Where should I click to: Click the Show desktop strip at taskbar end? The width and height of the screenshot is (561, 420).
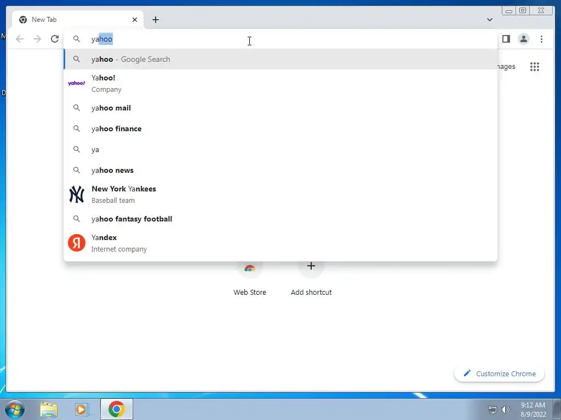pos(557,409)
